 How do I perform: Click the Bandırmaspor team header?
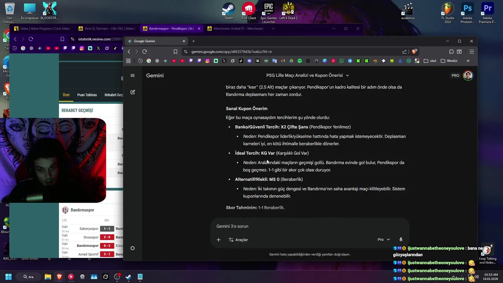click(78, 210)
